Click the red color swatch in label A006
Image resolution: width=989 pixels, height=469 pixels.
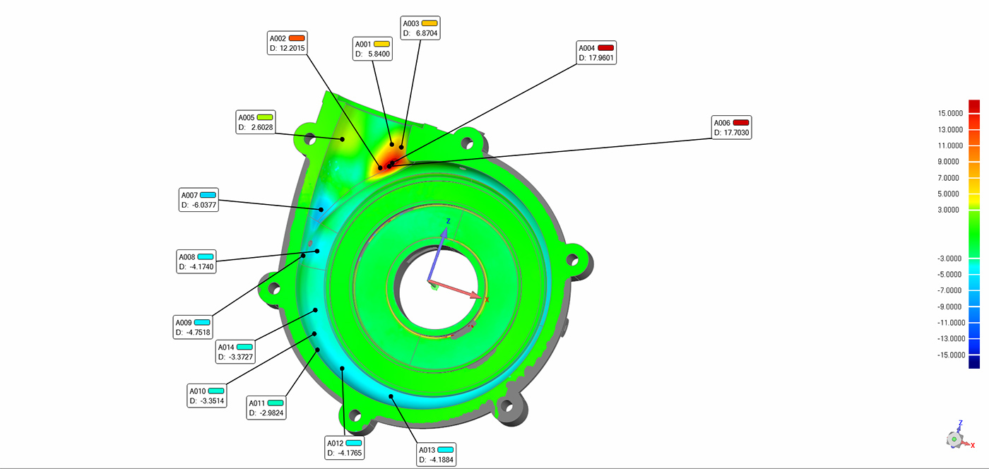tap(740, 122)
